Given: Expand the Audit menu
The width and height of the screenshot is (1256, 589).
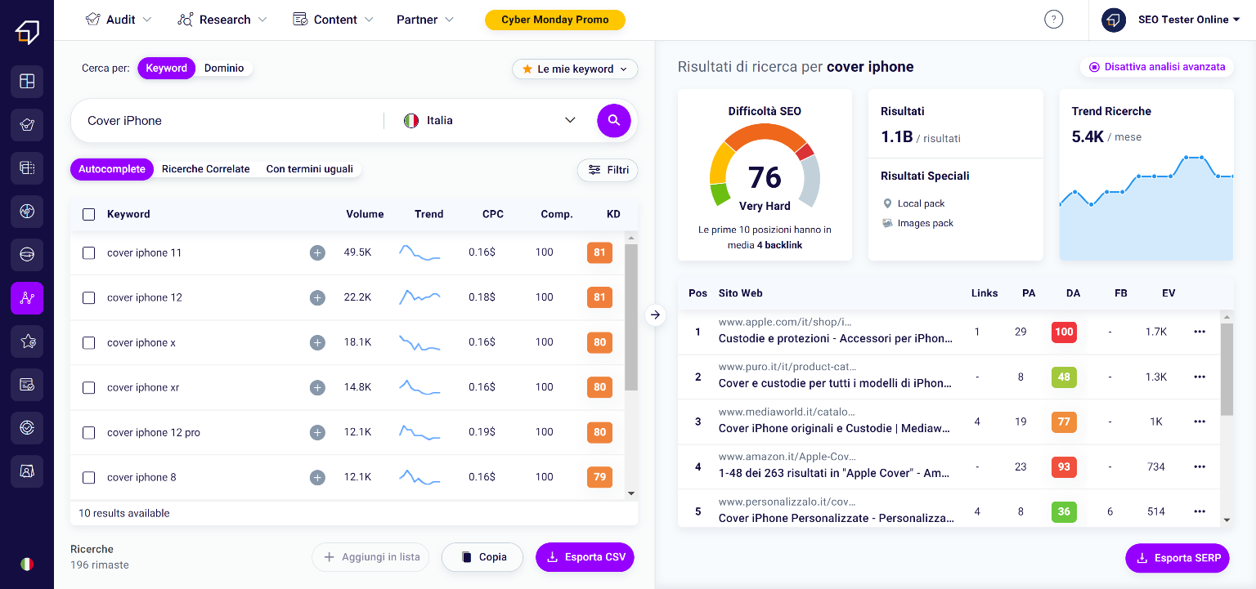Looking at the screenshot, I should [x=119, y=20].
